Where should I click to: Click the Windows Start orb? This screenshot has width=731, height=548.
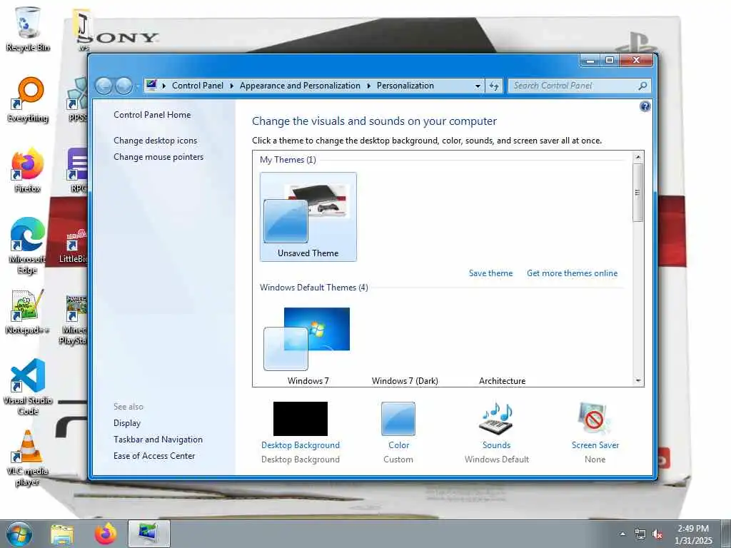[x=19, y=534]
